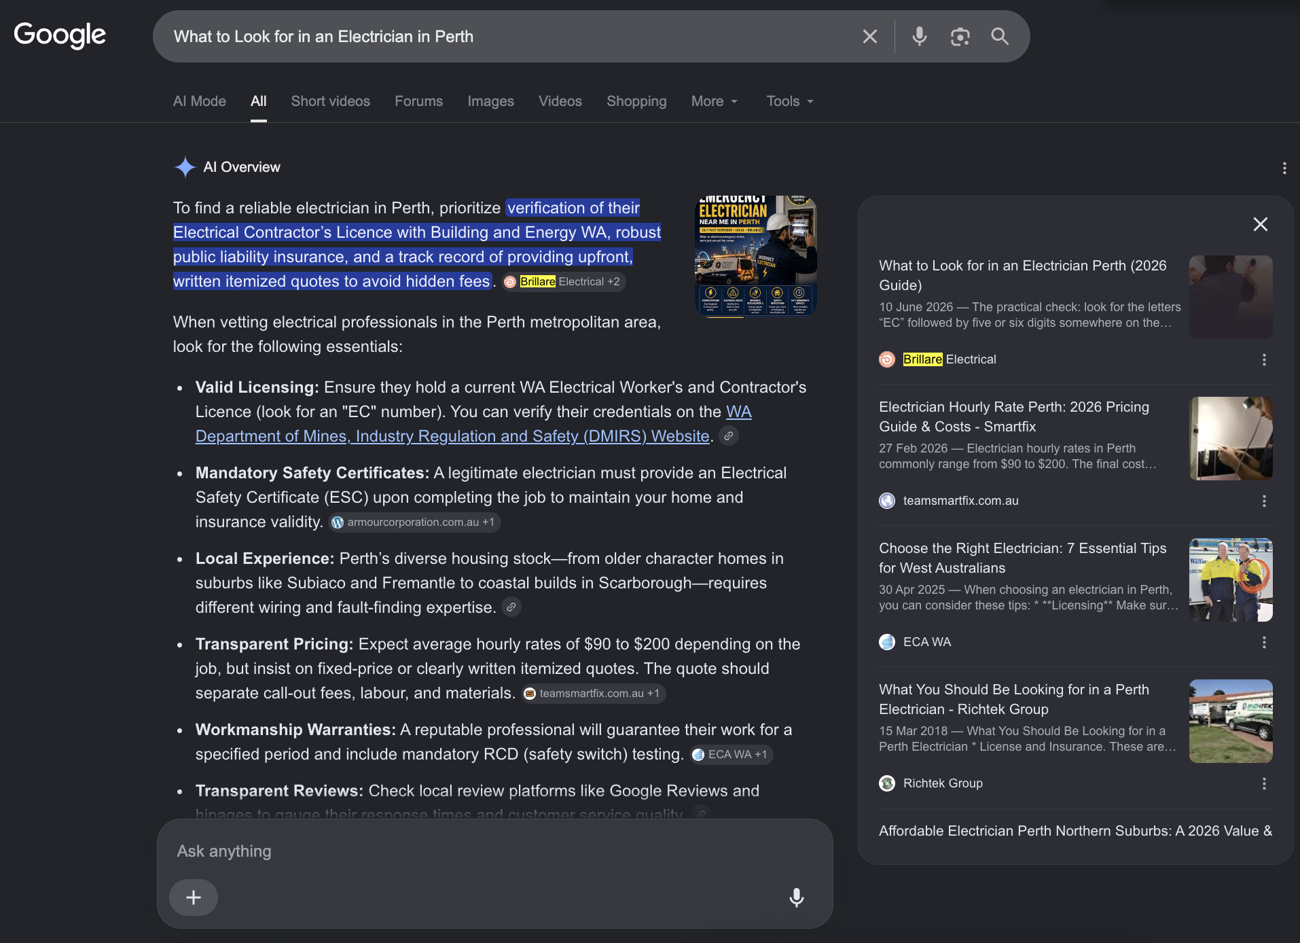
Task: Open the WA DMIRS Website link
Action: [473, 424]
